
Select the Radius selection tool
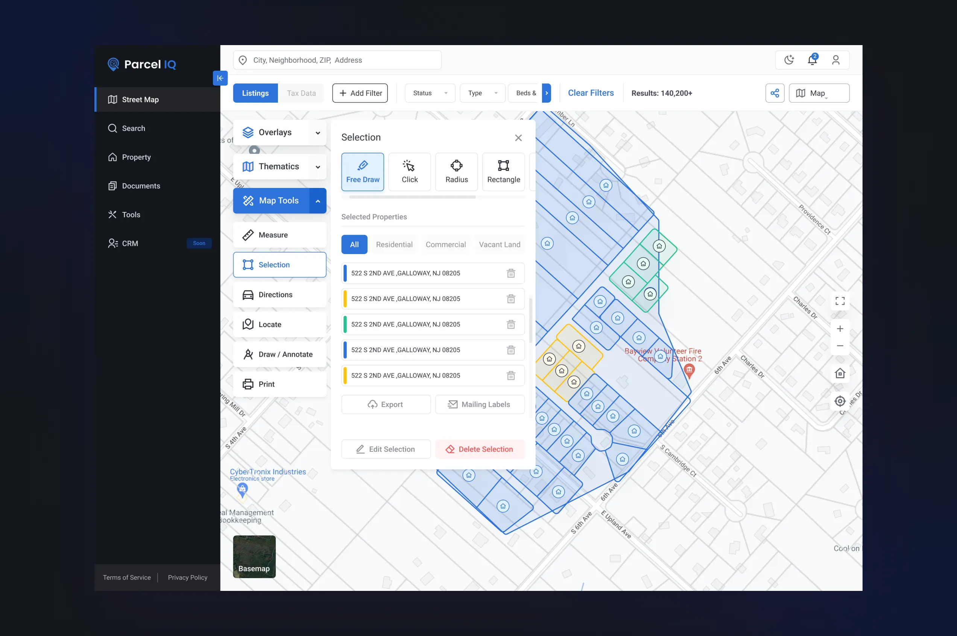[456, 172]
